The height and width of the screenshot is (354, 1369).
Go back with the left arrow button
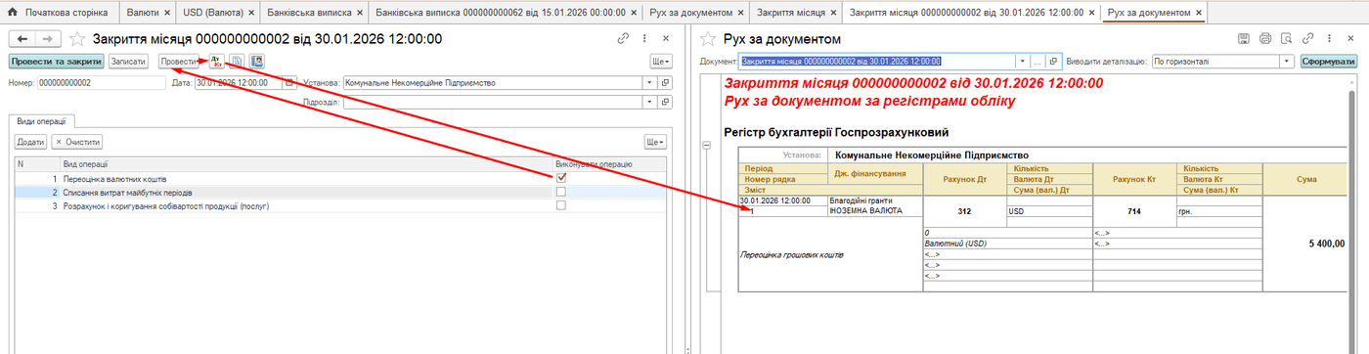22,38
